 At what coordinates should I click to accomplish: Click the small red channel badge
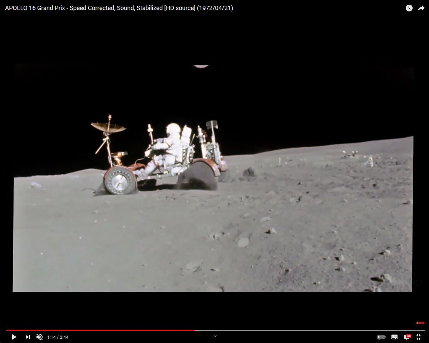pyautogui.click(x=420, y=323)
